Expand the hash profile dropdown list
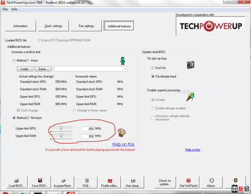The width and height of the screenshot is (251, 194). pos(125,69)
